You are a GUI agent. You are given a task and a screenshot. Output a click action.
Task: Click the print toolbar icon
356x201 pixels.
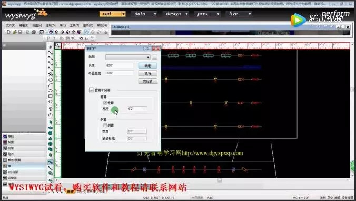click(34, 32)
